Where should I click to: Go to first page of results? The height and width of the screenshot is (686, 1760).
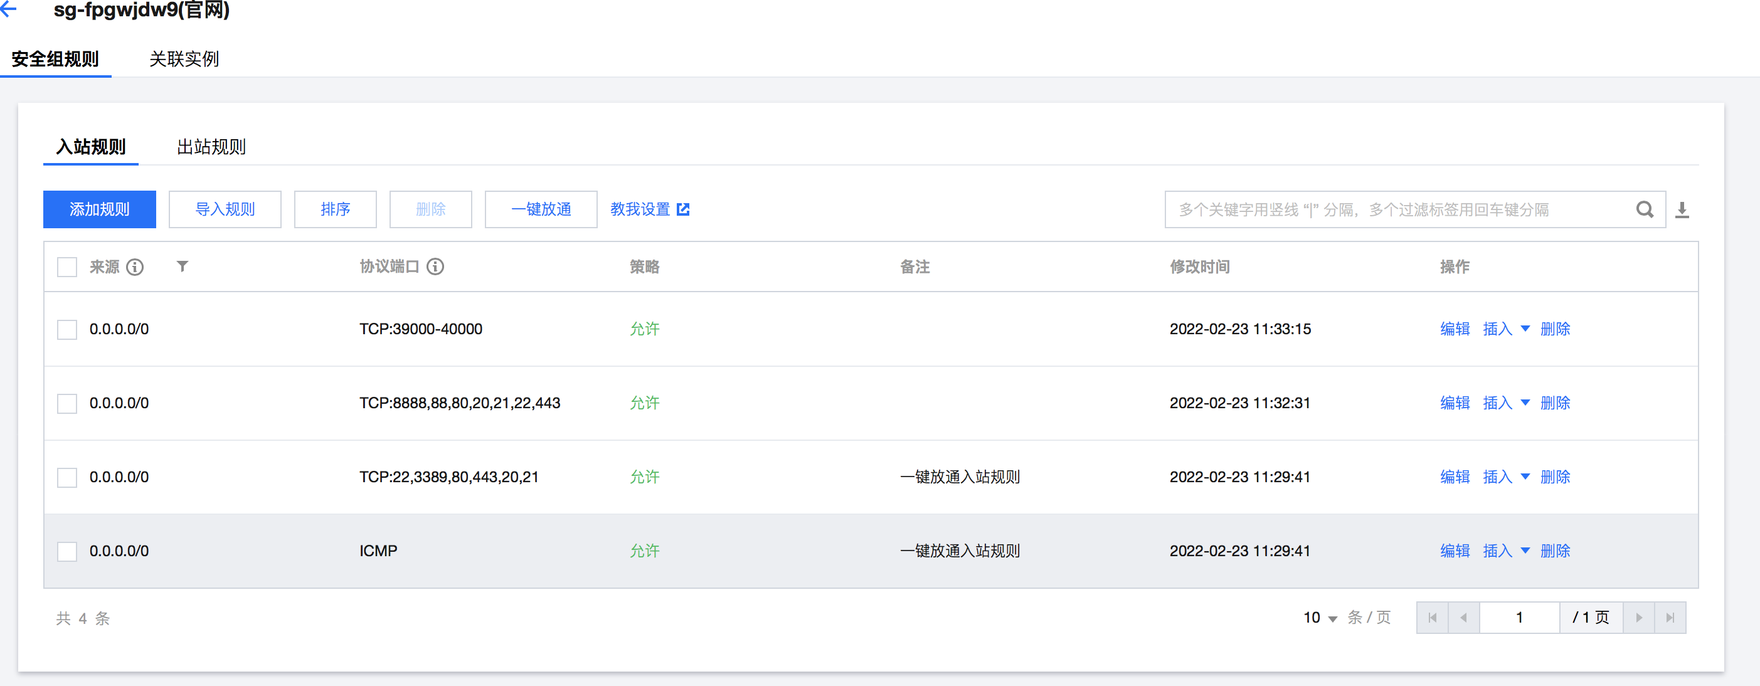[1433, 618]
